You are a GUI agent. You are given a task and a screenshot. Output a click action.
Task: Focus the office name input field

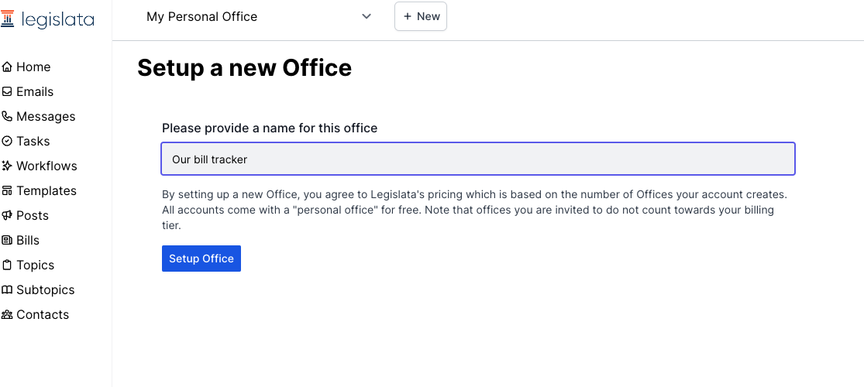click(x=478, y=159)
